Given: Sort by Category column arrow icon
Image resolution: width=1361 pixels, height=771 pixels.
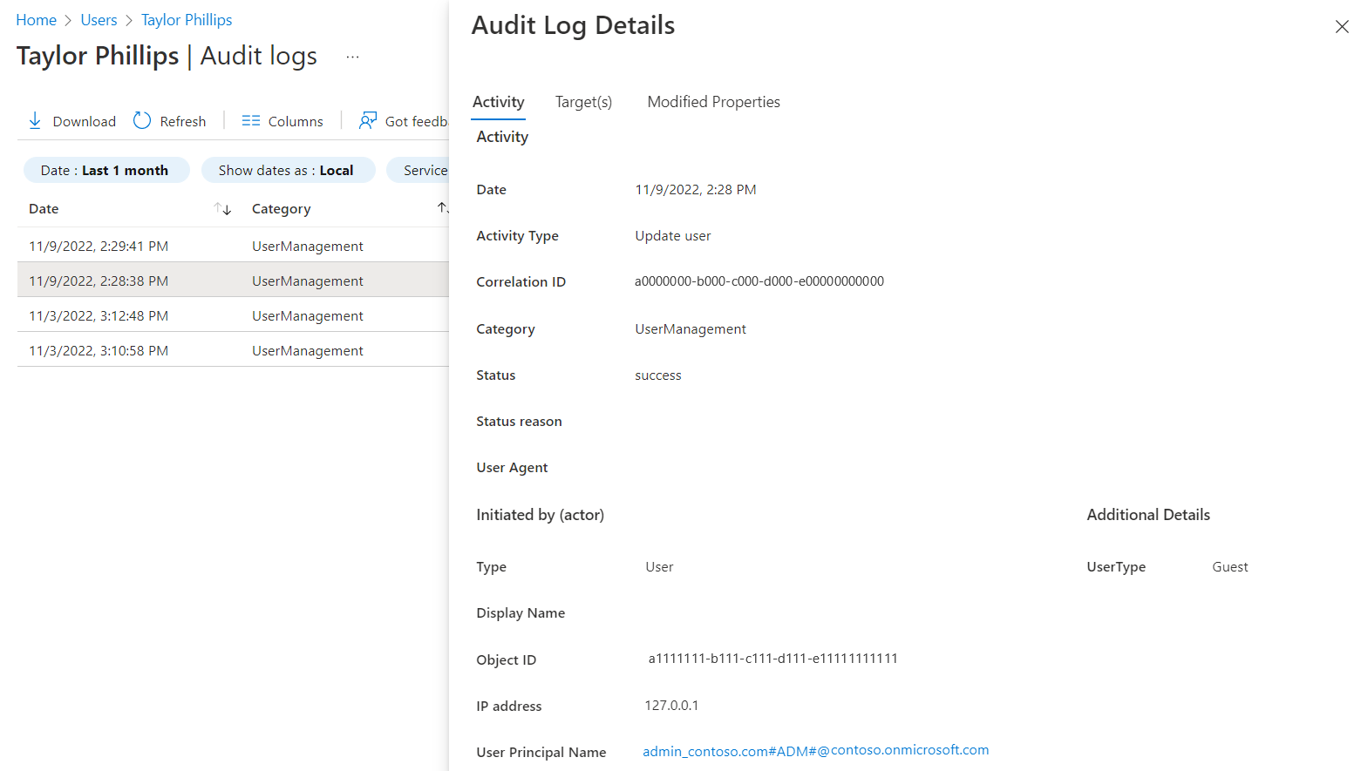Looking at the screenshot, I should click(442, 208).
